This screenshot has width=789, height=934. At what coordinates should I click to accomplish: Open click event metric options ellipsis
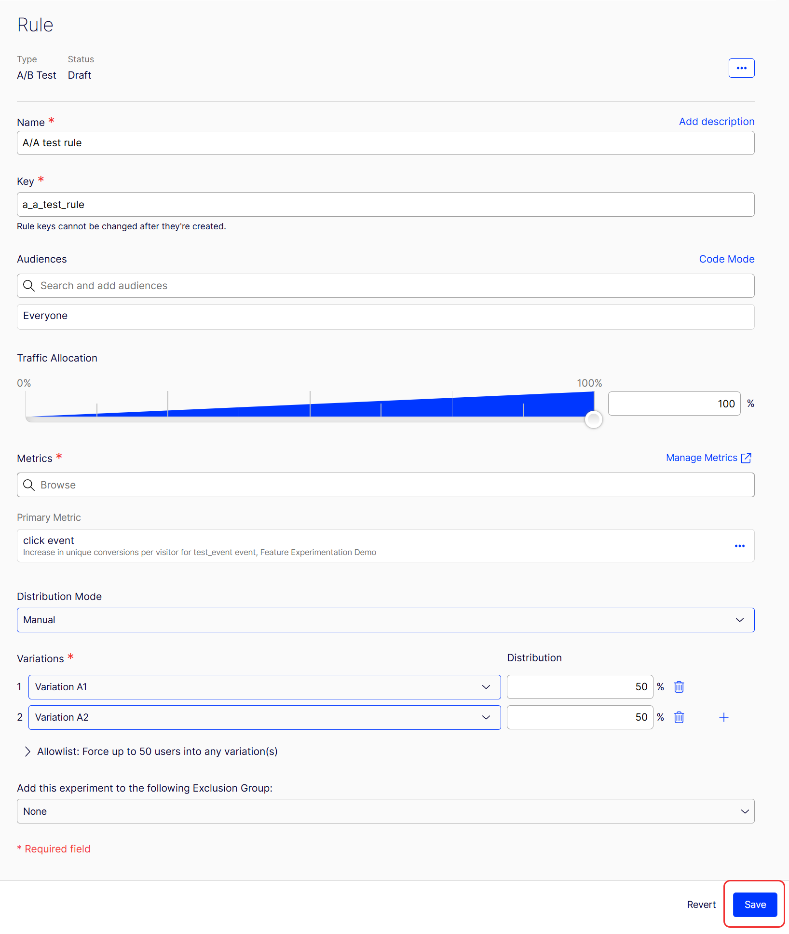point(739,546)
